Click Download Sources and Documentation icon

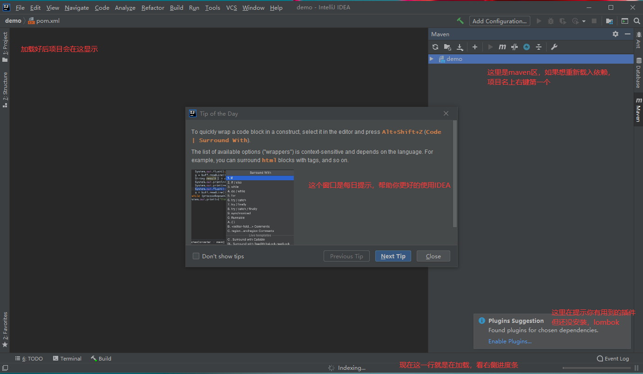(460, 47)
